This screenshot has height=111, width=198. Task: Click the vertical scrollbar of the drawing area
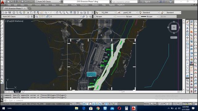183,55
